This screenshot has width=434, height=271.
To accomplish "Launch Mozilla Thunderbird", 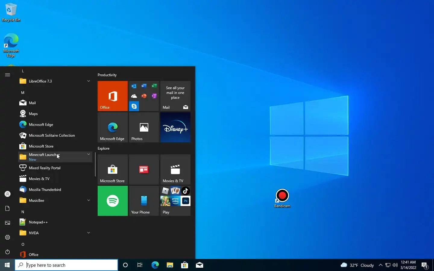I will pyautogui.click(x=55, y=190).
